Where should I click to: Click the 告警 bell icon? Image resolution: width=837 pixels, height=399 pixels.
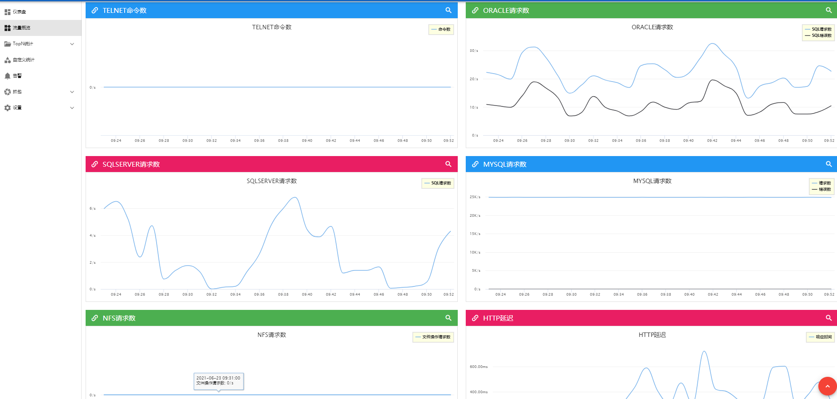click(8, 76)
